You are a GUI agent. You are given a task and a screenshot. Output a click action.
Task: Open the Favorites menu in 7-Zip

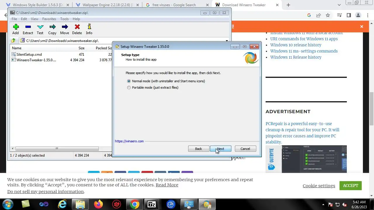(49, 19)
